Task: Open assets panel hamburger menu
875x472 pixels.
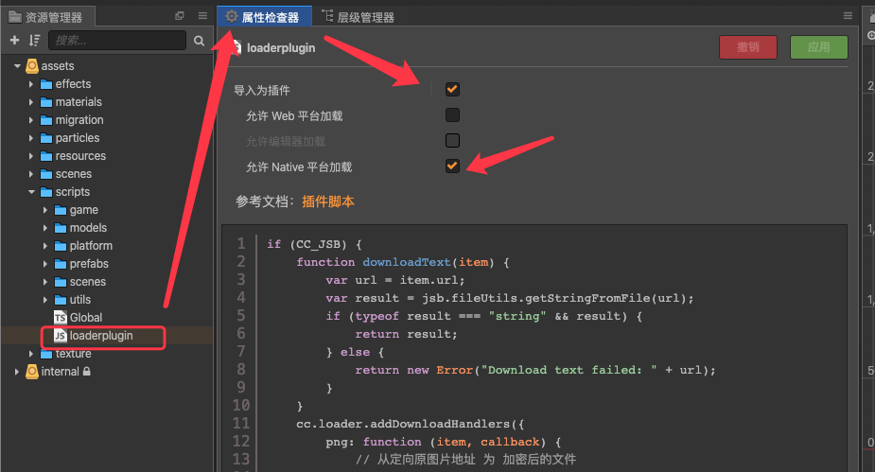Action: click(x=202, y=16)
